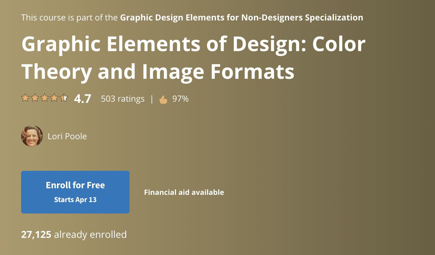Viewport: 435px width, 255px height.
Task: Click the Financial aid available link
Action: (184, 192)
